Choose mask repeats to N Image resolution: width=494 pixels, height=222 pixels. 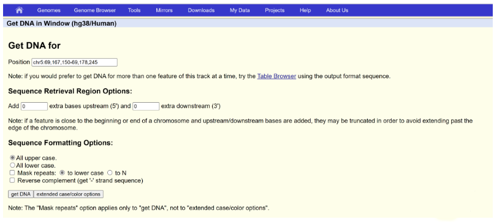[110, 172]
